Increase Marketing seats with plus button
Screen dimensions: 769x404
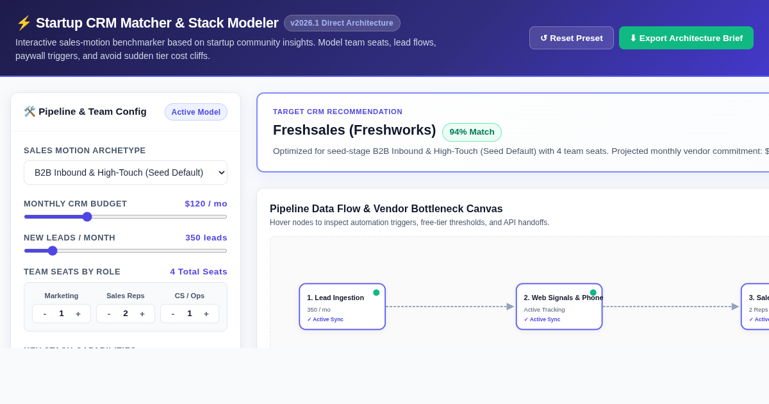tap(78, 314)
